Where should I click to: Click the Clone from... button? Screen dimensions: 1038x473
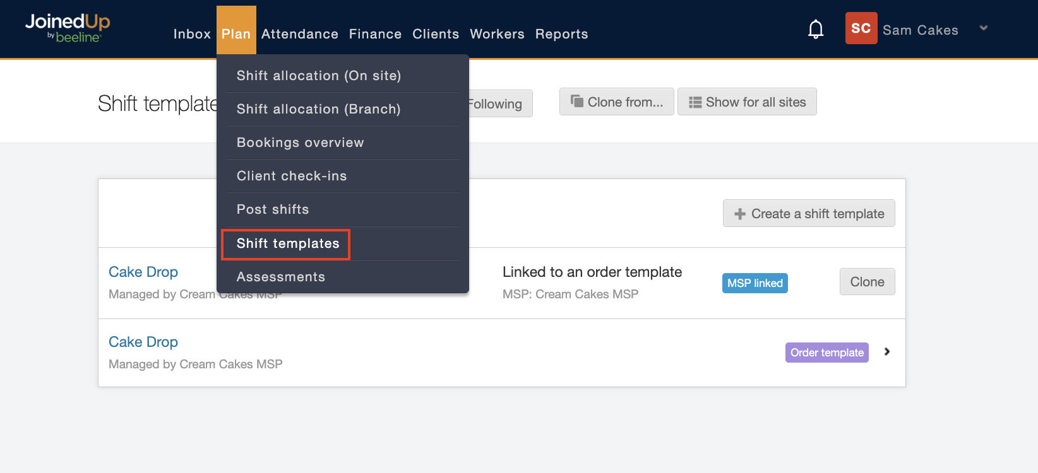pos(616,102)
